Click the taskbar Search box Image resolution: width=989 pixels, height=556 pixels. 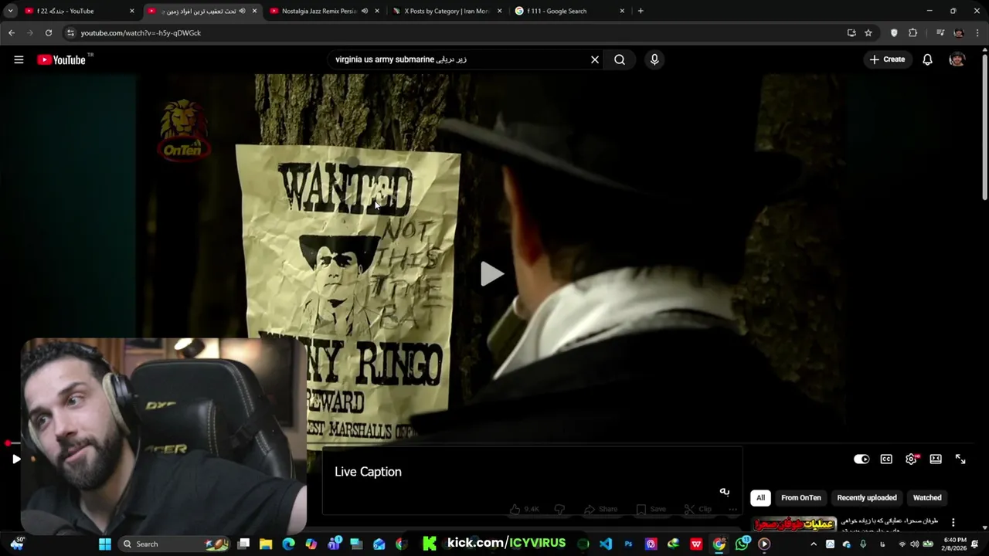coord(173,544)
